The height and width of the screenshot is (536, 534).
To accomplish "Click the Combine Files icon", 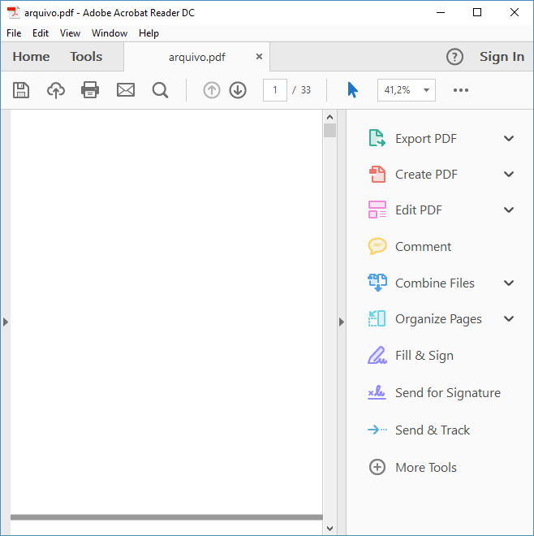I will click(x=377, y=283).
